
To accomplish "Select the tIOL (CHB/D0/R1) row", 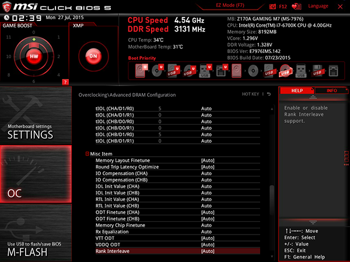I will click(x=178, y=128).
